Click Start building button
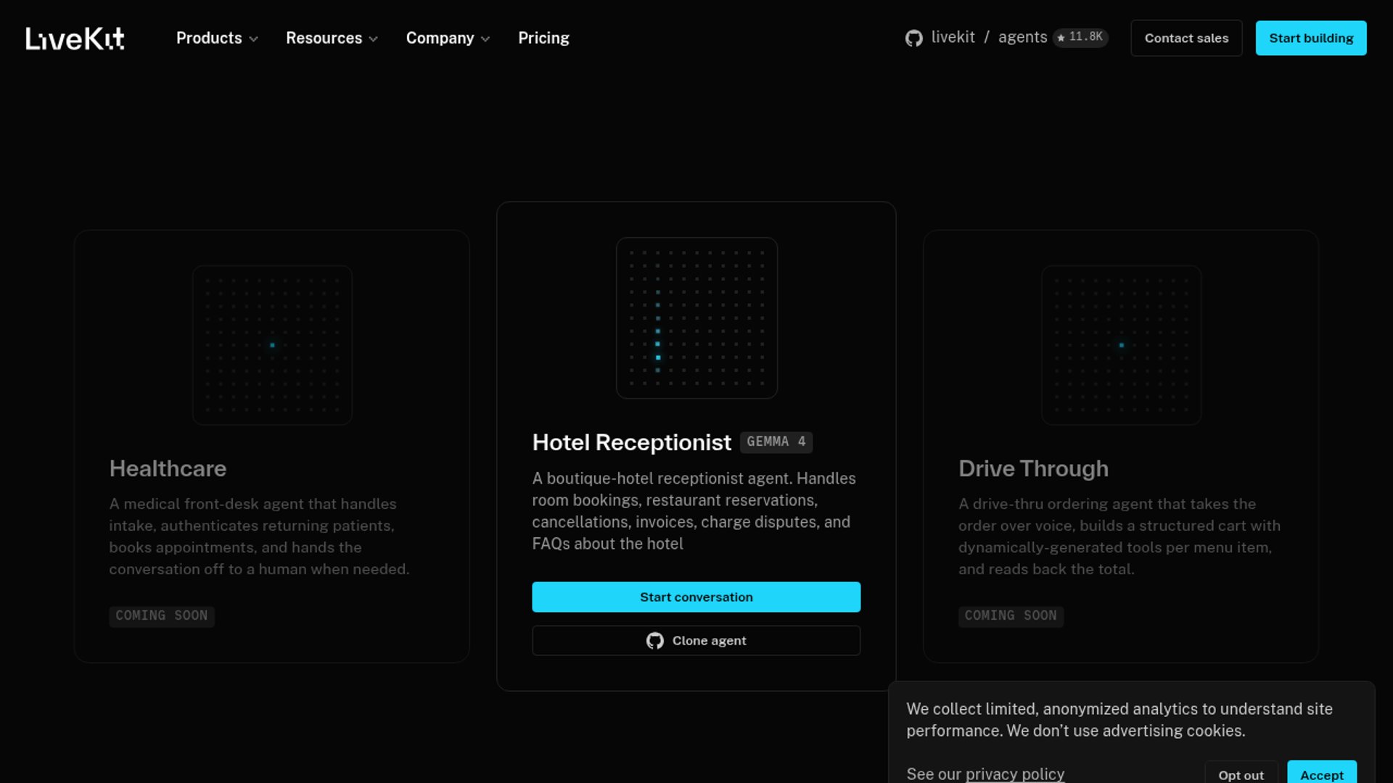The height and width of the screenshot is (783, 1393). [x=1311, y=38]
